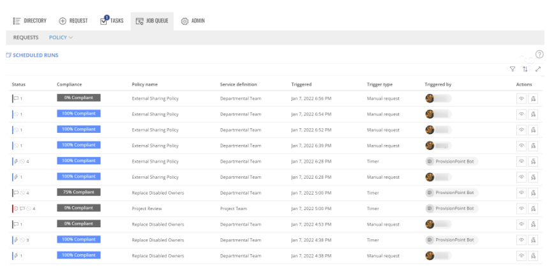Click the help question mark icon
547x279 pixels.
pyautogui.click(x=539, y=54)
